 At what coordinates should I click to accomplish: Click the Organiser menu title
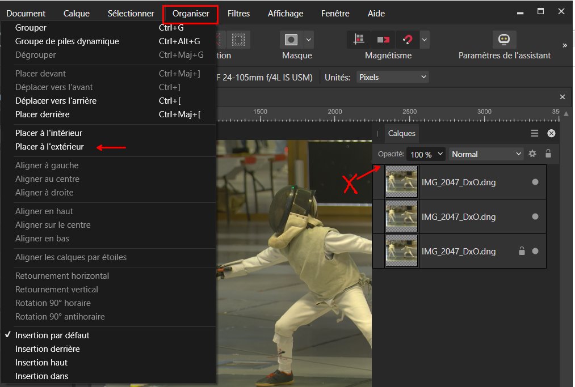tap(191, 14)
